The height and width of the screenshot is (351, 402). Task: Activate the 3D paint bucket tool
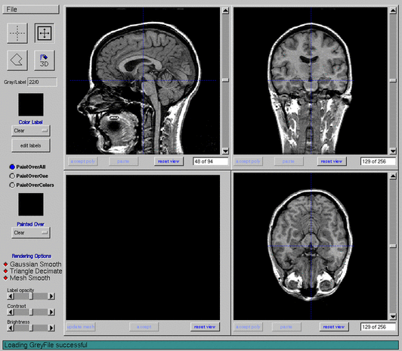[45, 61]
